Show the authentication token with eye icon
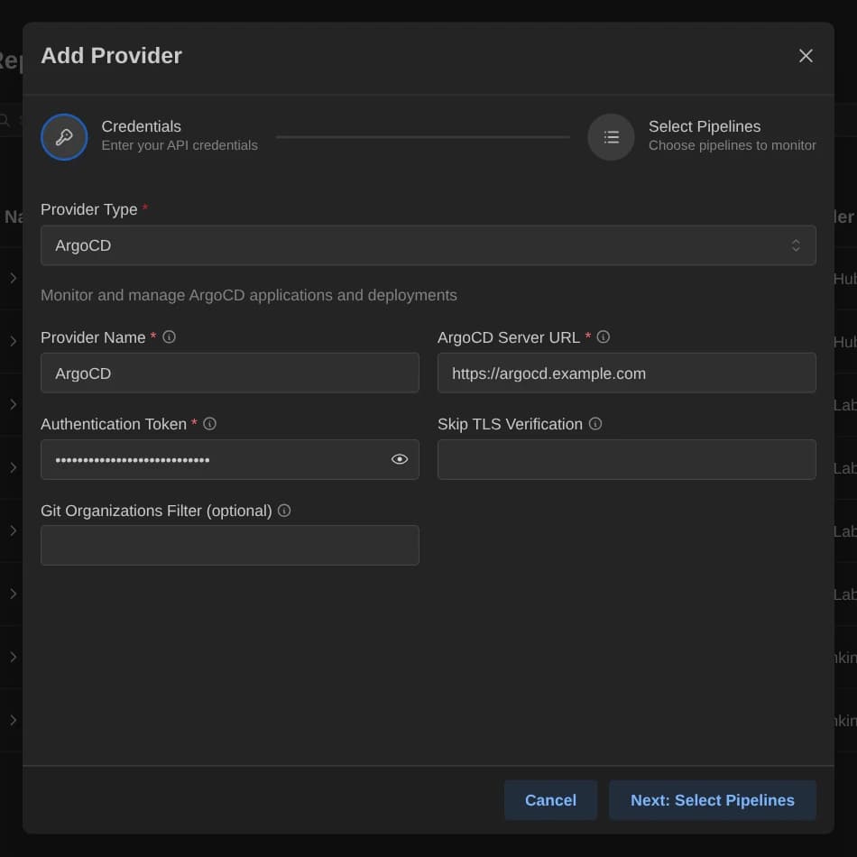The height and width of the screenshot is (857, 857). pyautogui.click(x=400, y=459)
